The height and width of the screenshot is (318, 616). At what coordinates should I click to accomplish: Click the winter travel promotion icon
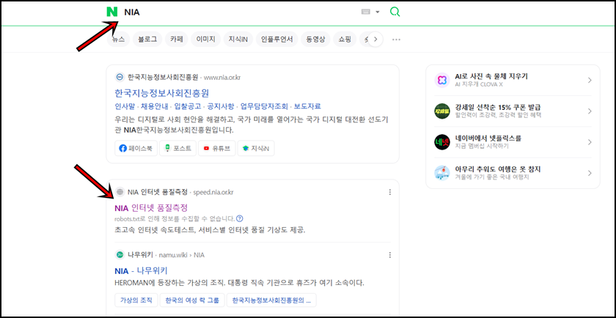pyautogui.click(x=442, y=173)
